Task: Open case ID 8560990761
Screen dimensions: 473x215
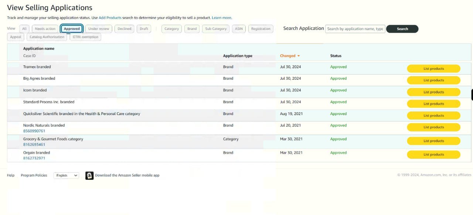Action: [x=34, y=131]
